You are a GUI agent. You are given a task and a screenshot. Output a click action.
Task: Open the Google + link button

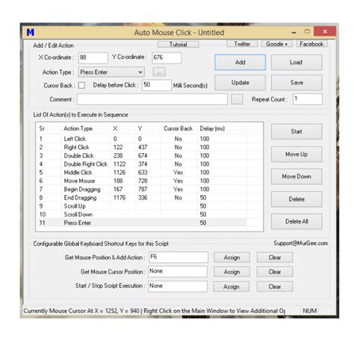277,44
